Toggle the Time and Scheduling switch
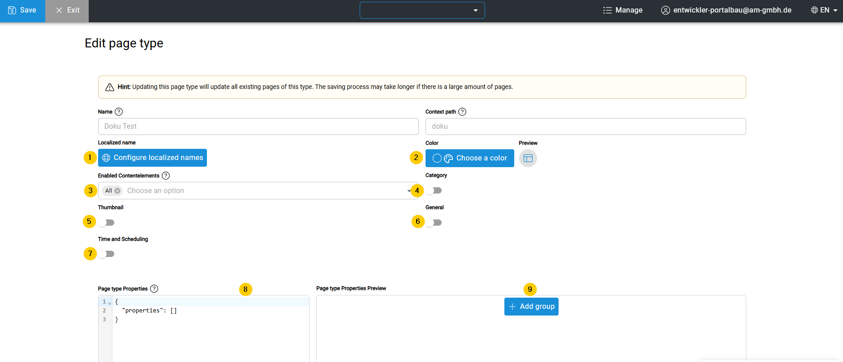The width and height of the screenshot is (843, 362). pos(107,254)
